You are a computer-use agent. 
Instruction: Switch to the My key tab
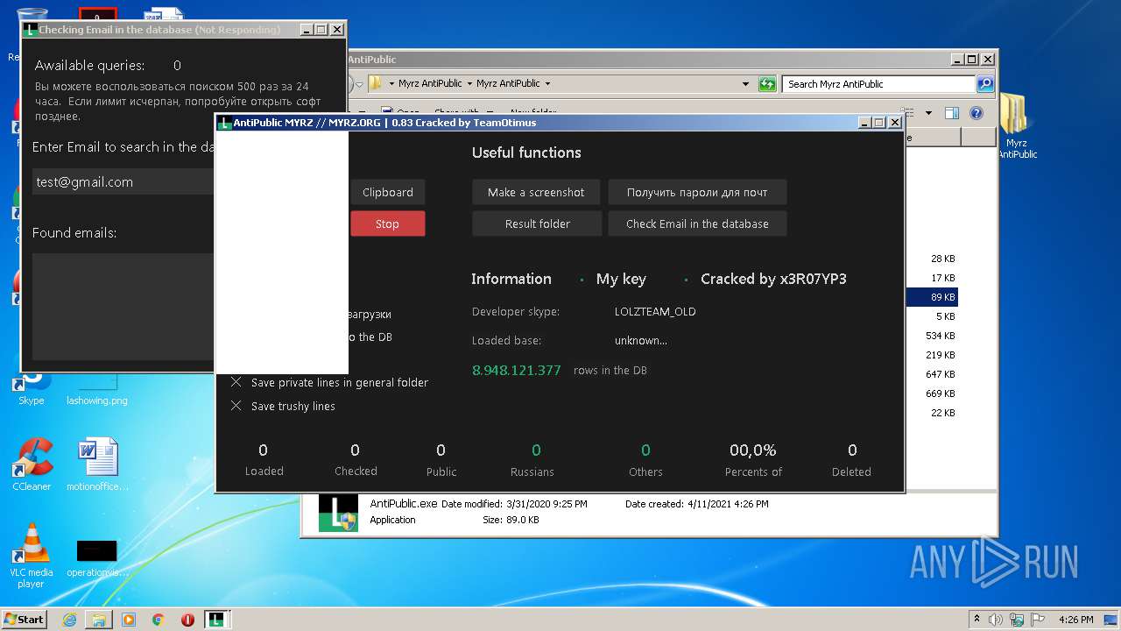pyautogui.click(x=621, y=279)
